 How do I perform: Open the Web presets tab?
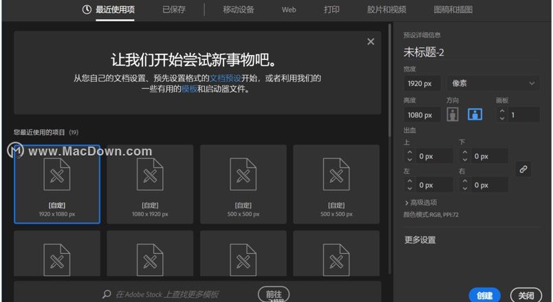coord(289,10)
